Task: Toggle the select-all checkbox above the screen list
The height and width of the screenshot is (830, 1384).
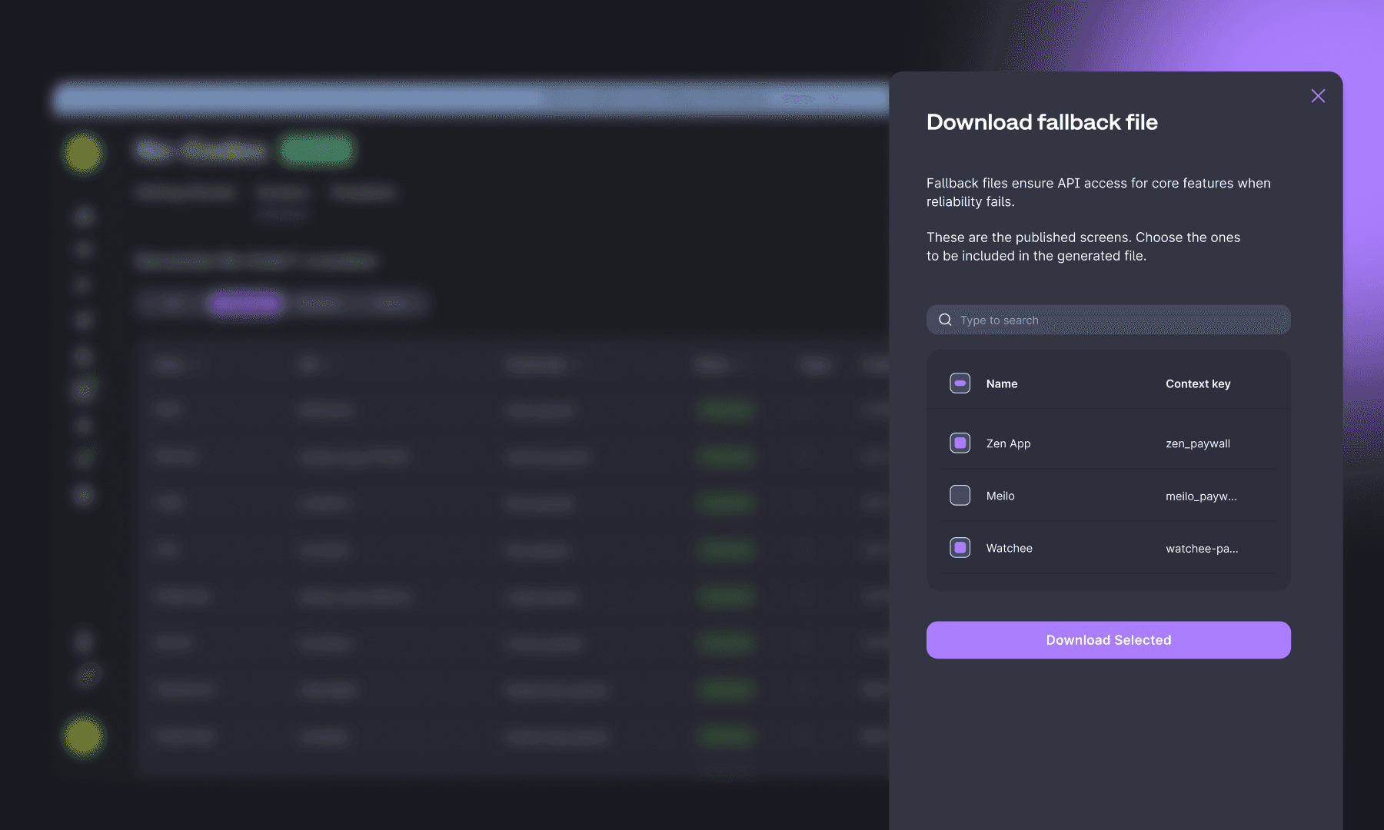Action: [960, 383]
